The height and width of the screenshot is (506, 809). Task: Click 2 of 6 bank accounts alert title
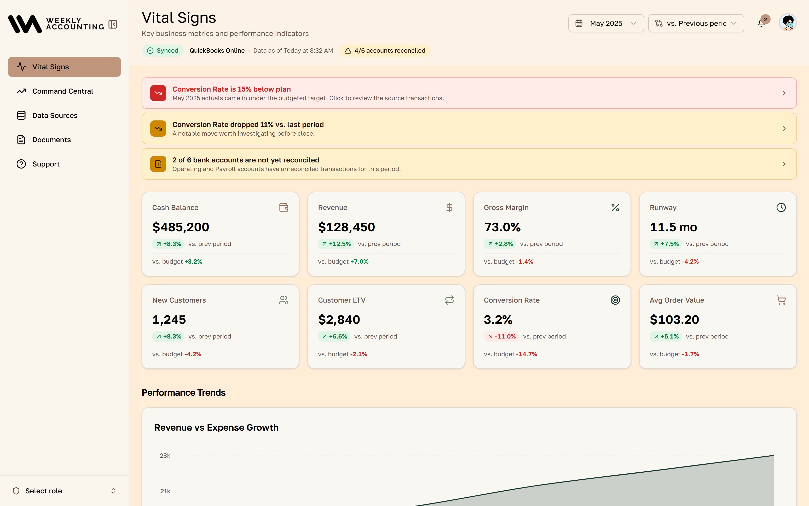click(x=246, y=160)
